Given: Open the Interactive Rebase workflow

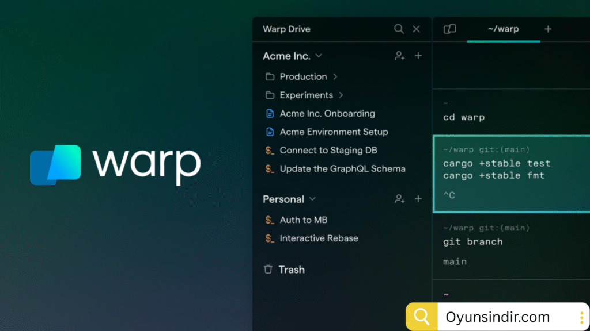Looking at the screenshot, I should click(x=319, y=238).
